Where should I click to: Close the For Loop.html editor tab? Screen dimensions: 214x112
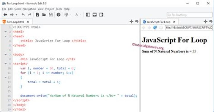(x=28, y=22)
